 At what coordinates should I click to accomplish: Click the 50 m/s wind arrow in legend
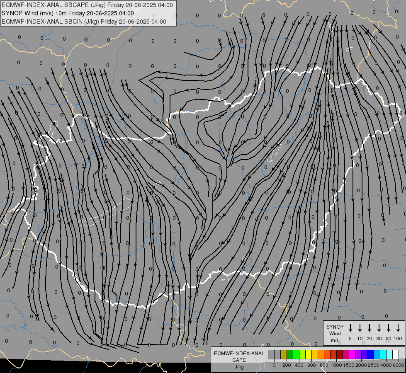click(x=389, y=328)
